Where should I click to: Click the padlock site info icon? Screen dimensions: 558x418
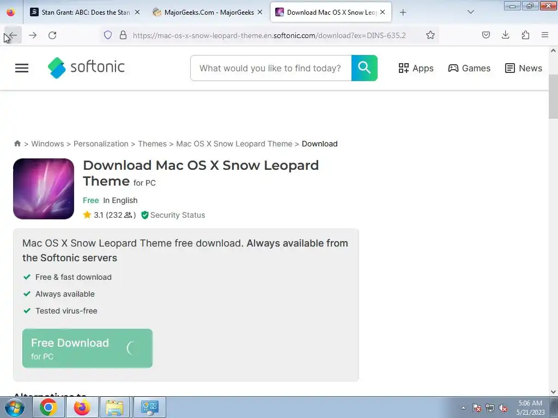pos(123,35)
